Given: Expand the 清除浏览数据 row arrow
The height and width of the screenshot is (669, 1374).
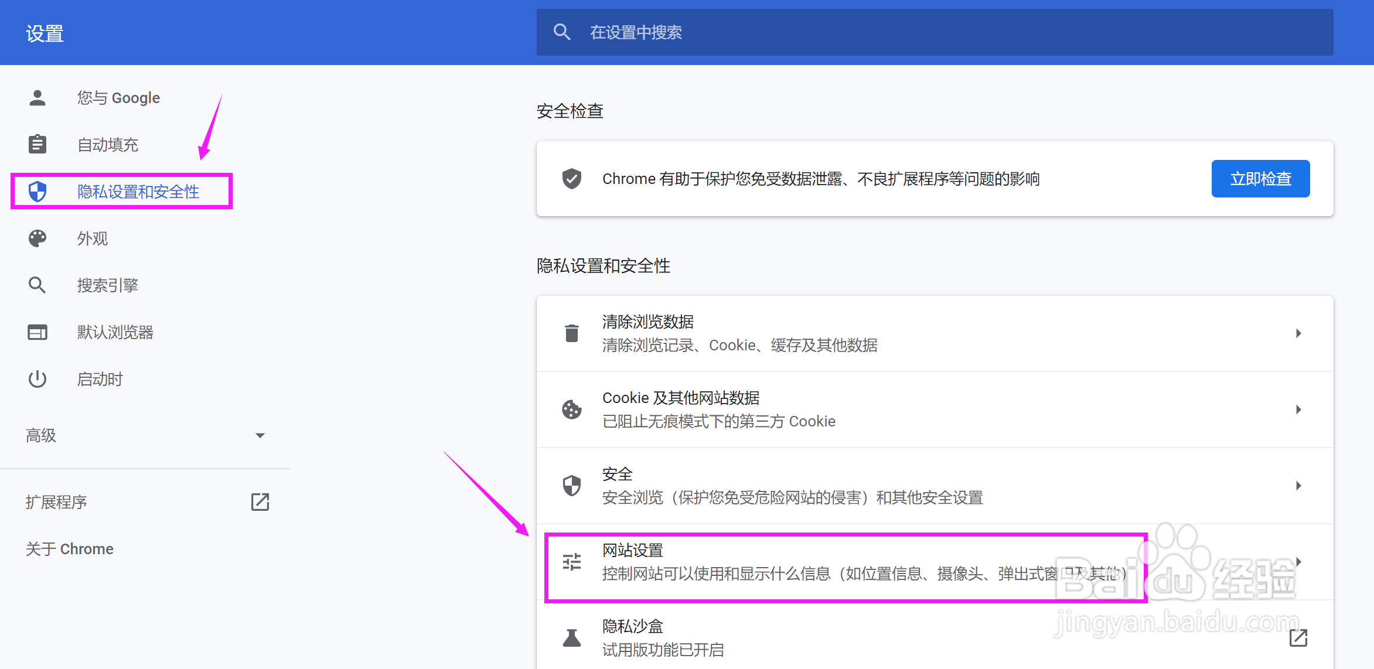Looking at the screenshot, I should [x=1298, y=333].
